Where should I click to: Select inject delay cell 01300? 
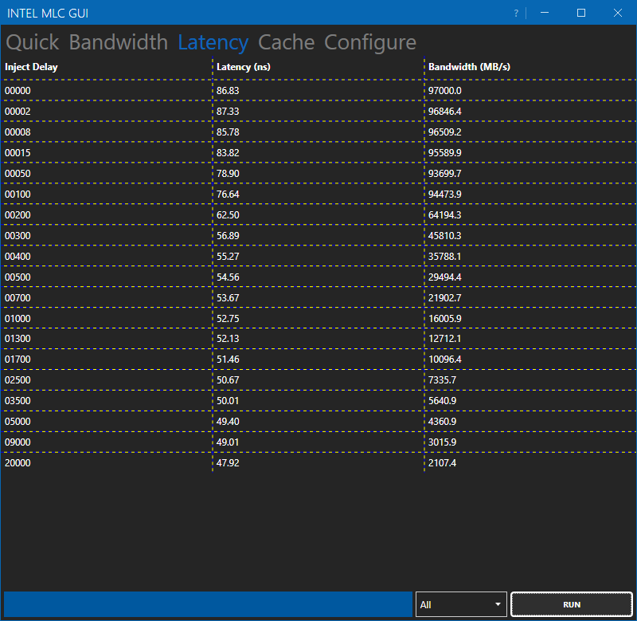click(18, 339)
